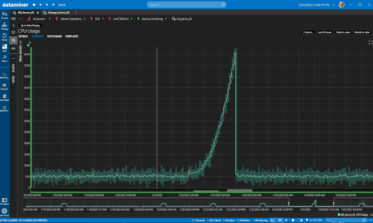373x223 pixels.
Task: Switch to the Storage_Server_03 tab
Action: pyautogui.click(x=59, y=13)
